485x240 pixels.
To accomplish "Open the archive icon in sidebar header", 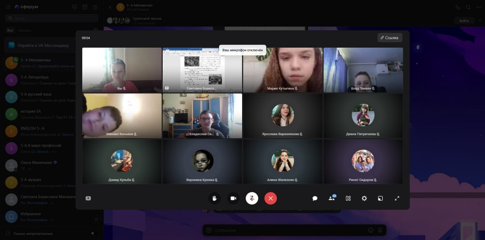I will point(85,7).
